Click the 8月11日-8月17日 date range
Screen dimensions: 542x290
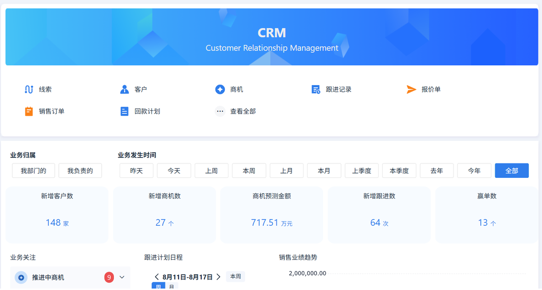(x=187, y=277)
